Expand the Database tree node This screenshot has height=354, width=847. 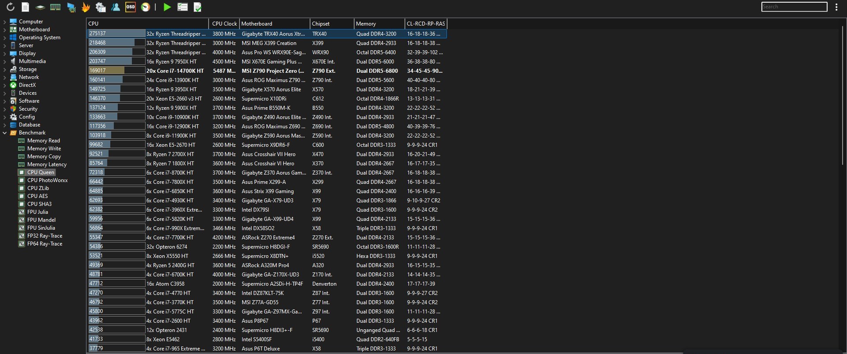(4, 125)
